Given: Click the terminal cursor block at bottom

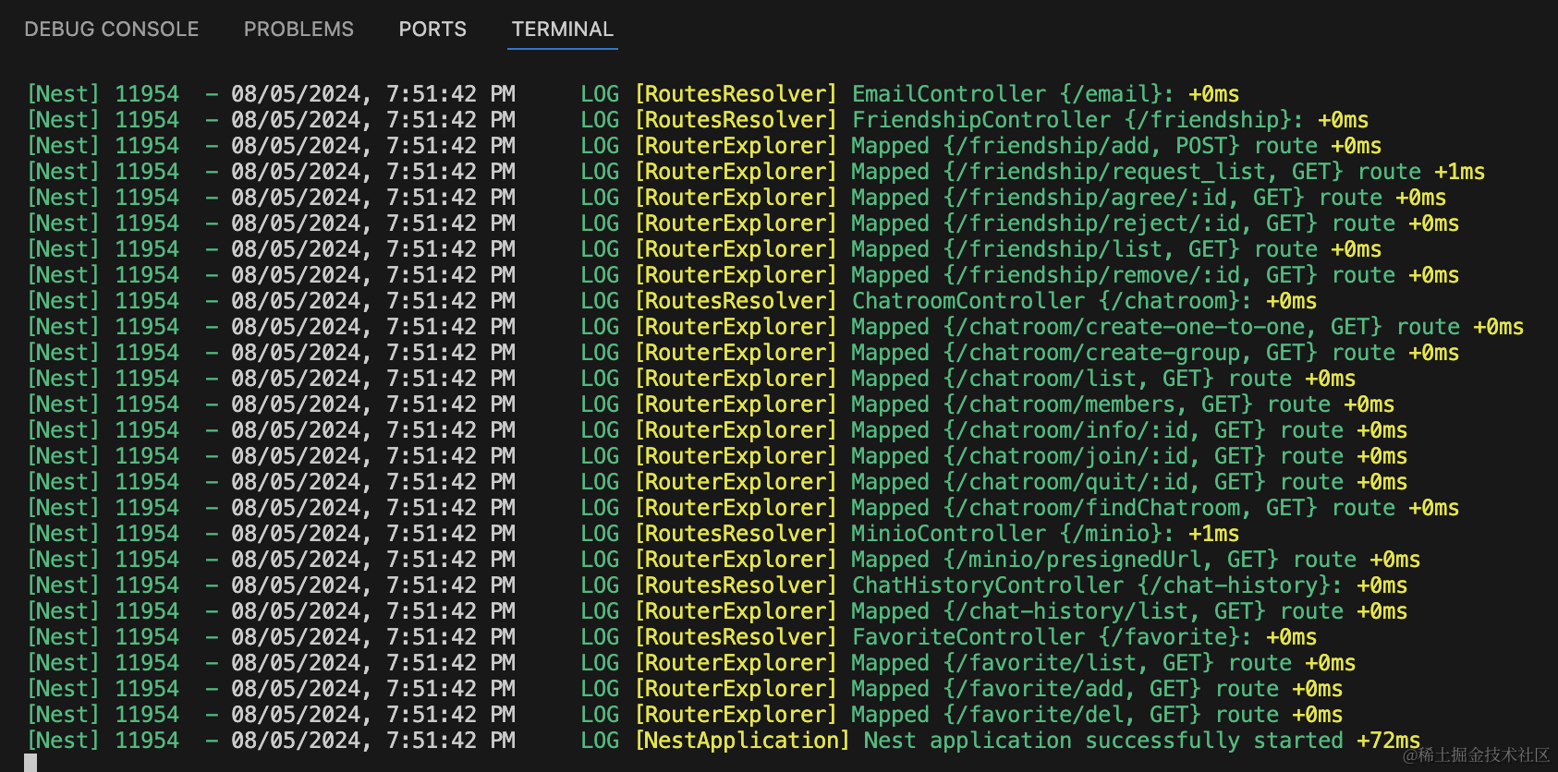Looking at the screenshot, I should tap(30, 763).
